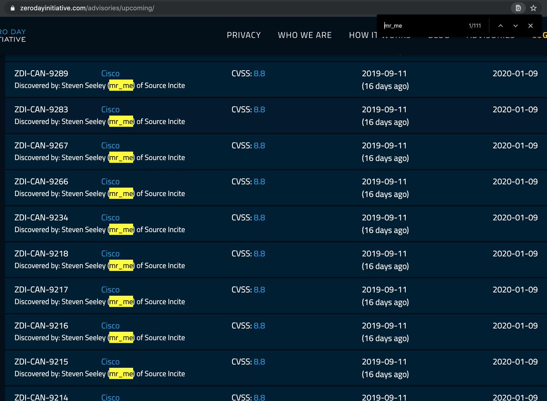Click Discovered by line under ZDI-CAN-9289

pyautogui.click(x=100, y=86)
